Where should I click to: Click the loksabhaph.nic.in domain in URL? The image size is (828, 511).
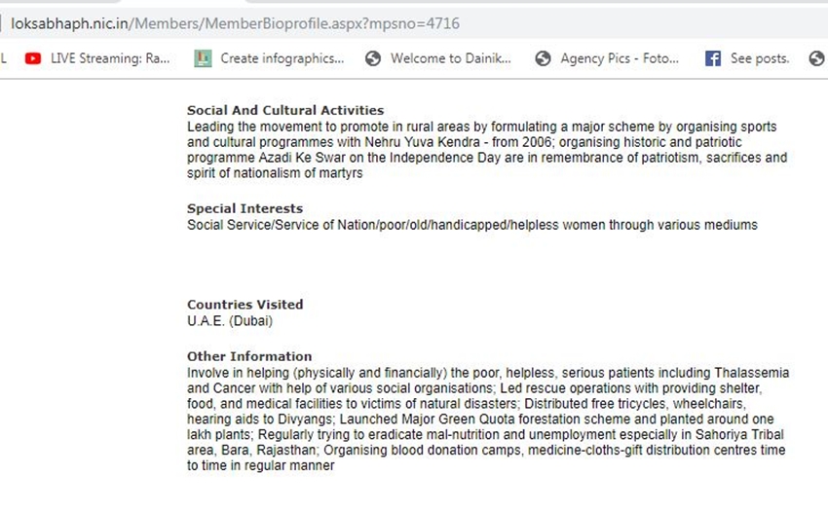click(x=69, y=23)
